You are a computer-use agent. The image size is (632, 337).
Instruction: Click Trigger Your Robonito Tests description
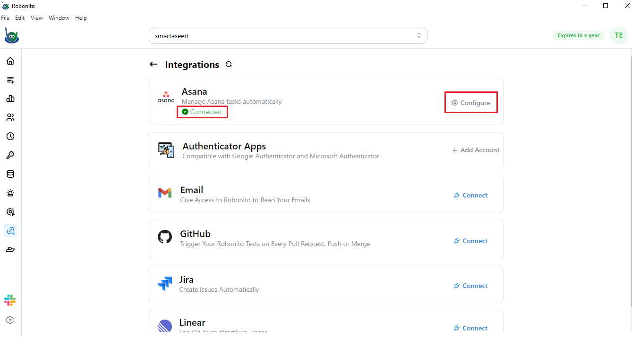(x=275, y=244)
